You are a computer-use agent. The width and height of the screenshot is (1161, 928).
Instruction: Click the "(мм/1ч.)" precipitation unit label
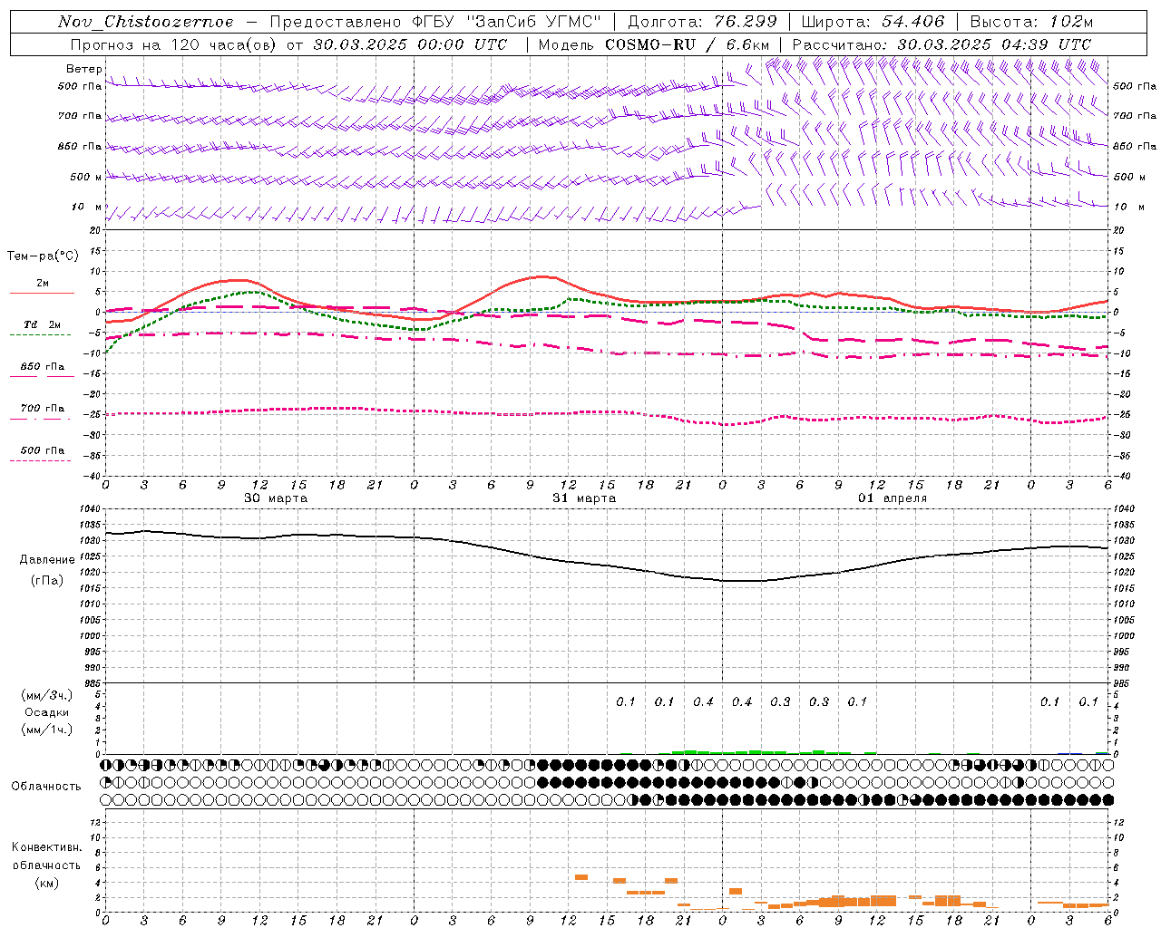point(47,730)
